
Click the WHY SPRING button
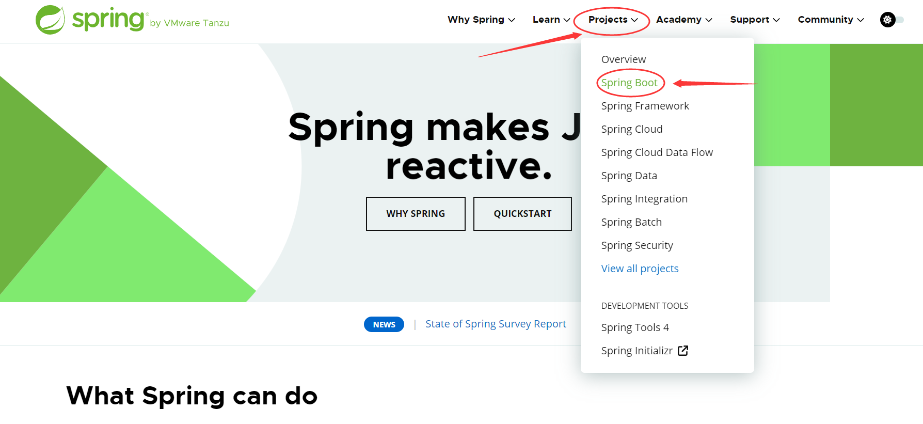416,214
